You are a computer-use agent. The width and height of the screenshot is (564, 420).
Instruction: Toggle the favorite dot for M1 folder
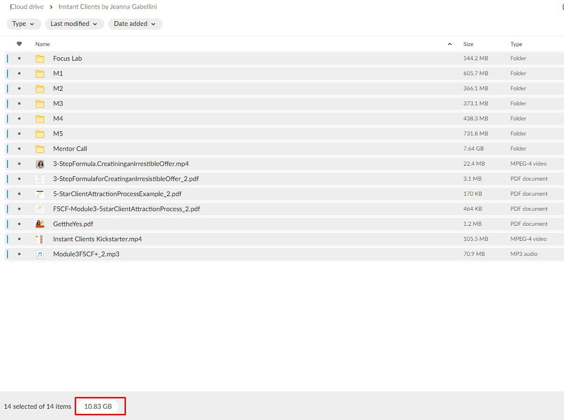tap(19, 73)
